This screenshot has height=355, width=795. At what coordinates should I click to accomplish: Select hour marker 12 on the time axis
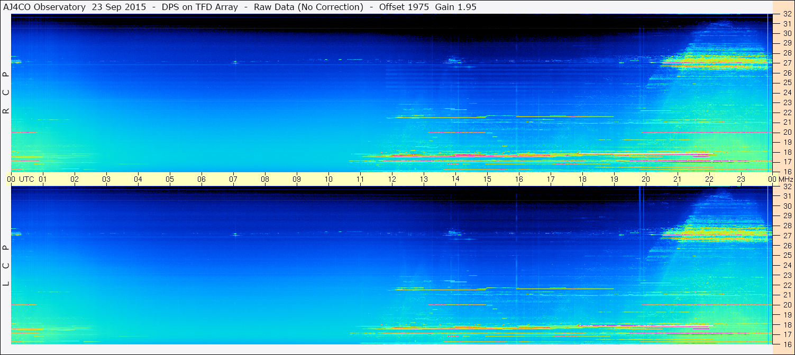tap(392, 179)
